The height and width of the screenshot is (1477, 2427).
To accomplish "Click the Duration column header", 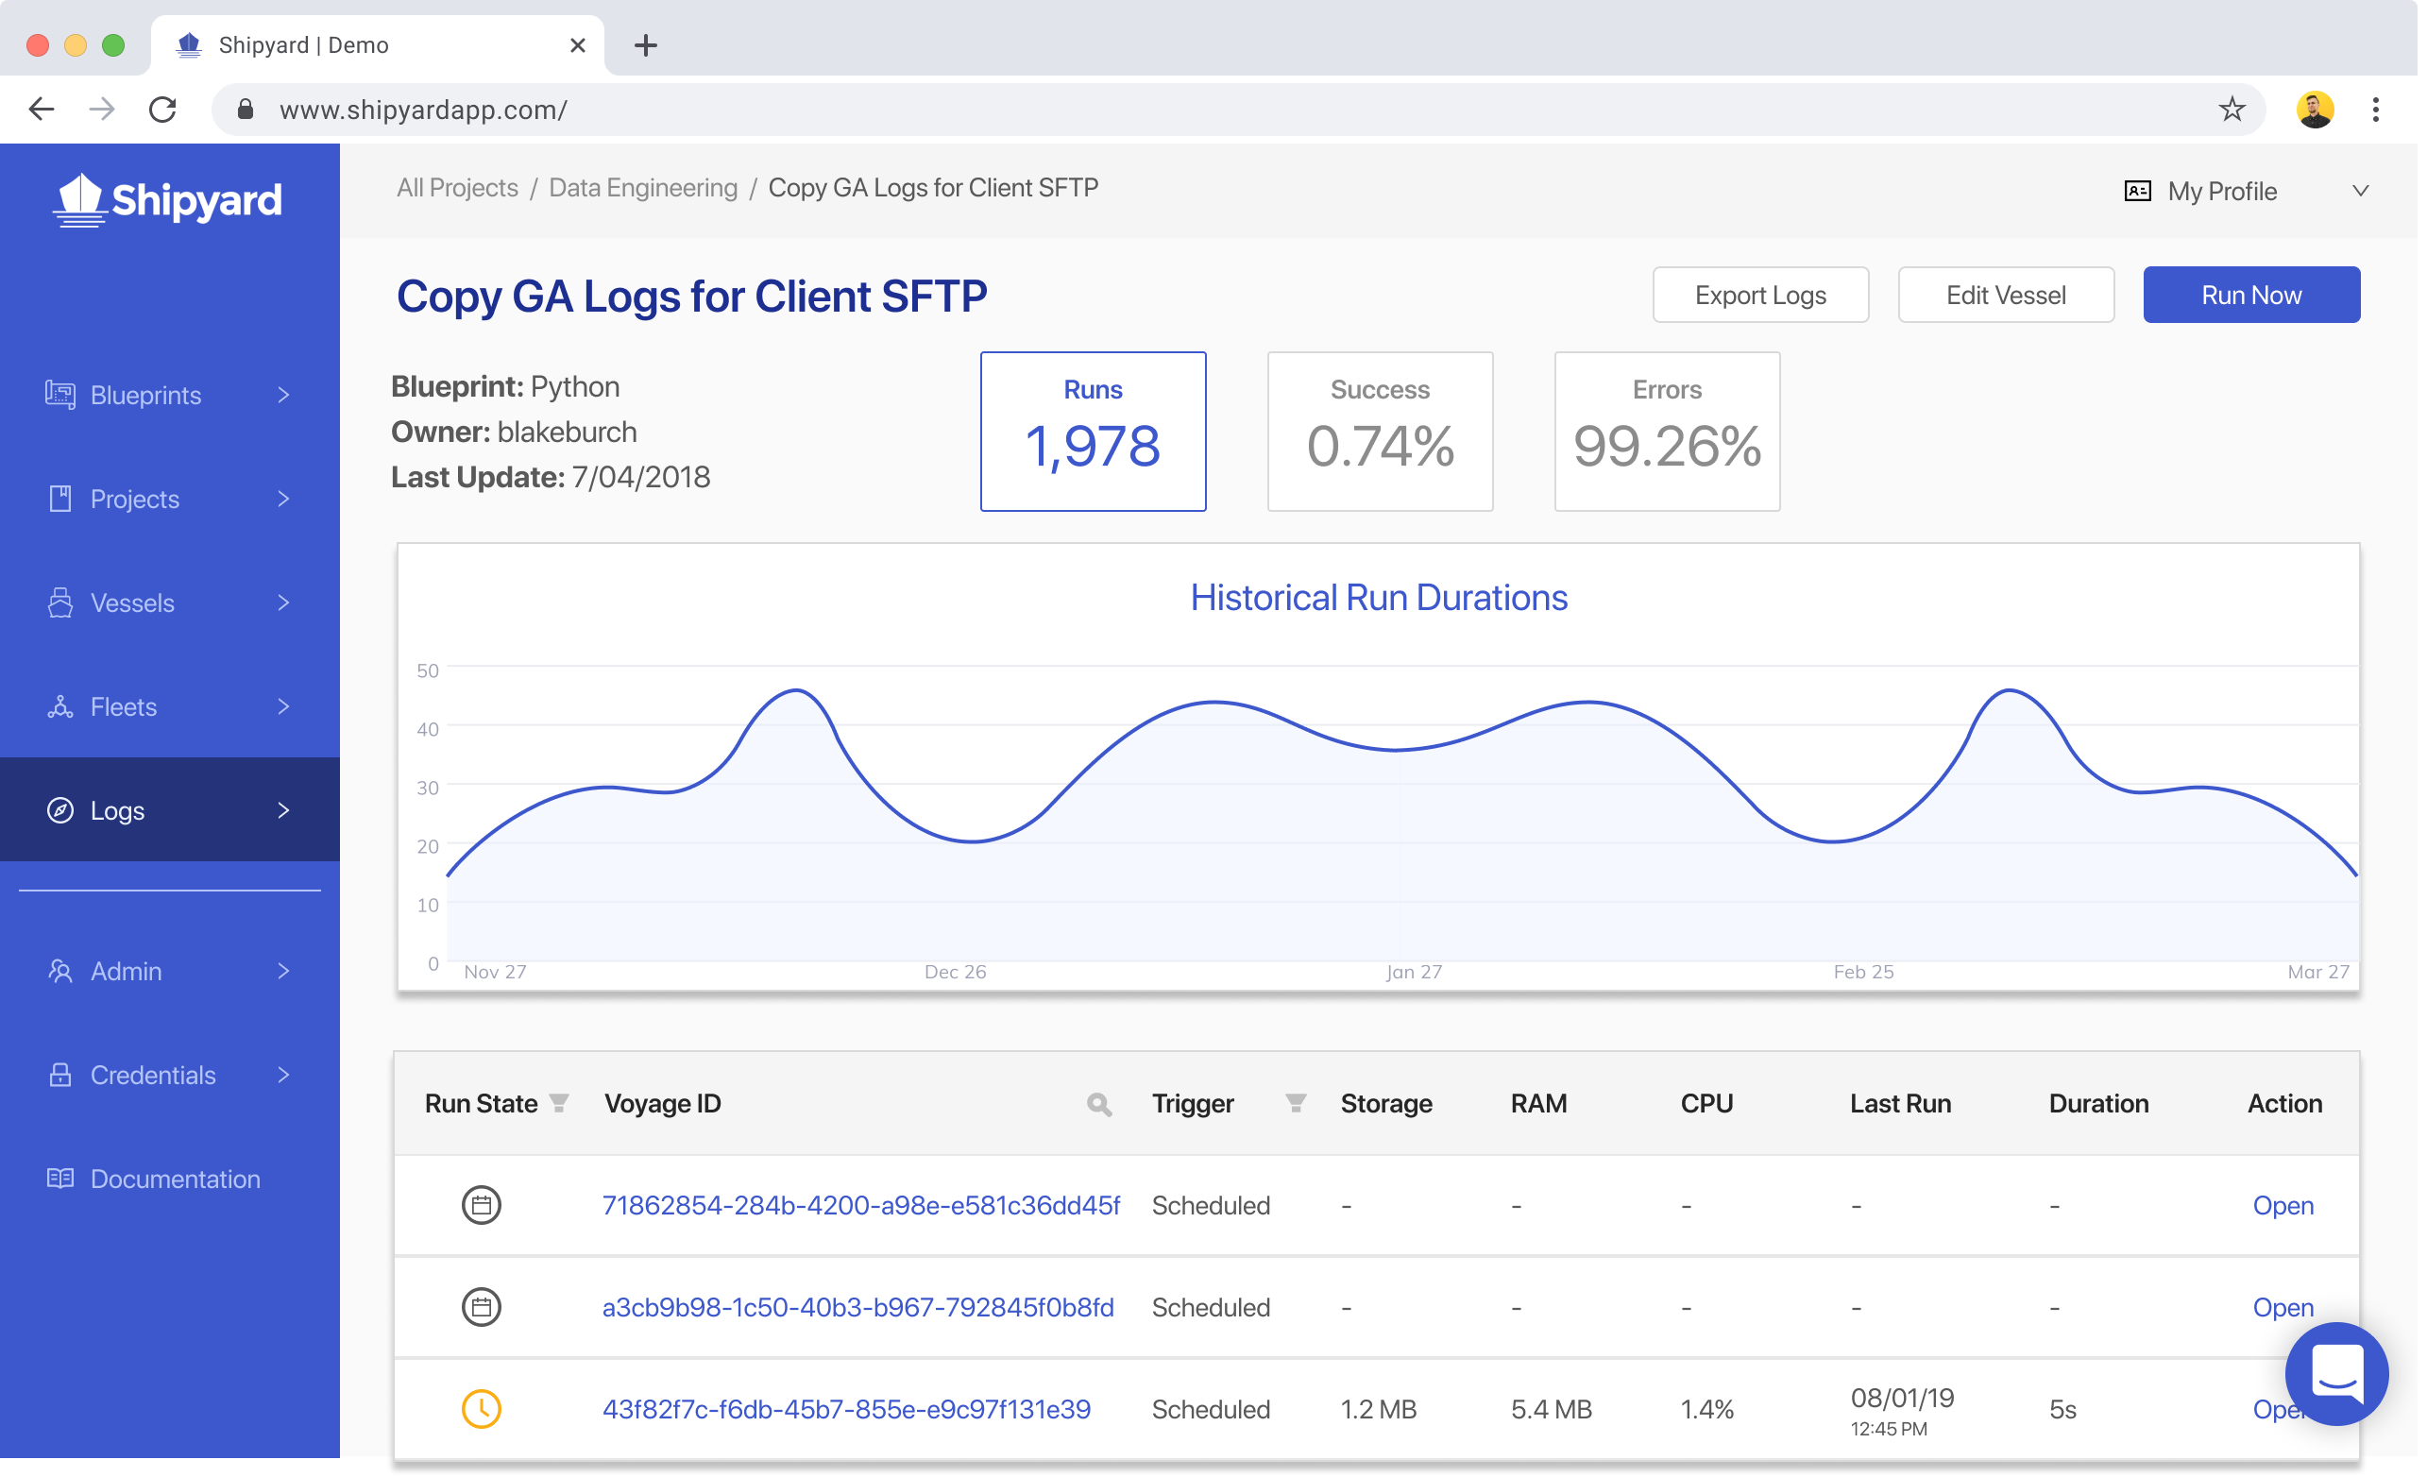I will (x=2098, y=1105).
